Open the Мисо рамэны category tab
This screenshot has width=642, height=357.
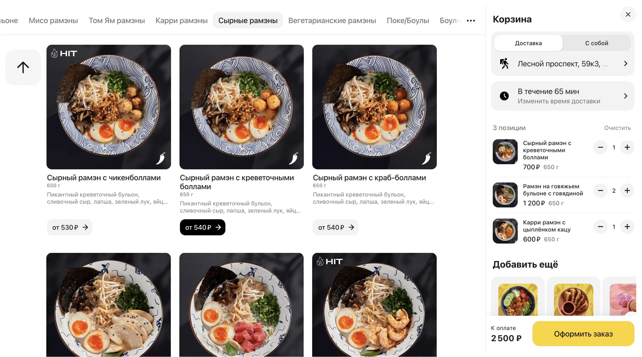pyautogui.click(x=53, y=21)
